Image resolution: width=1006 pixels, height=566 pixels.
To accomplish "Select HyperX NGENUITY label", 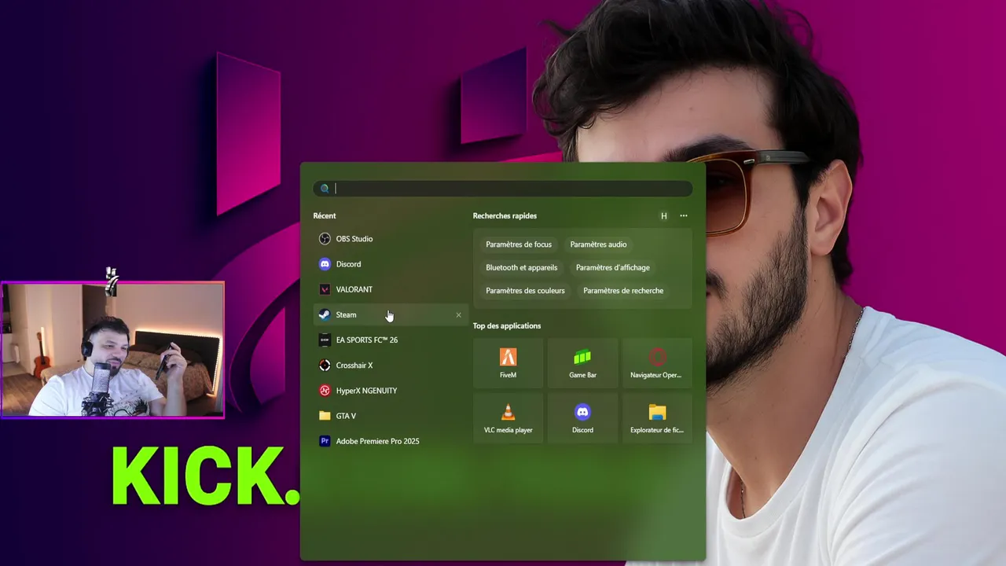I will (366, 391).
